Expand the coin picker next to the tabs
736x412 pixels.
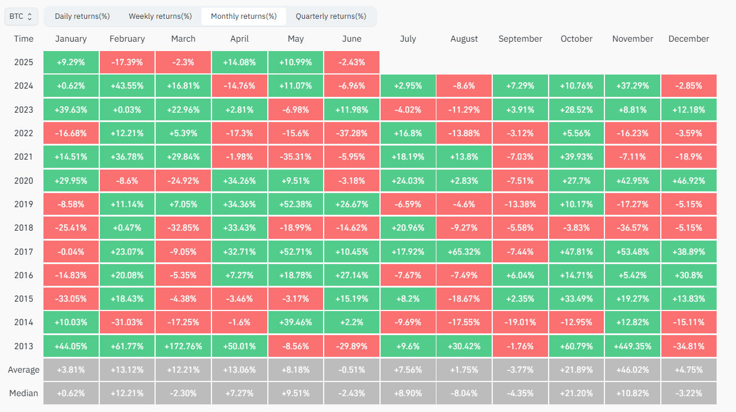(x=21, y=16)
